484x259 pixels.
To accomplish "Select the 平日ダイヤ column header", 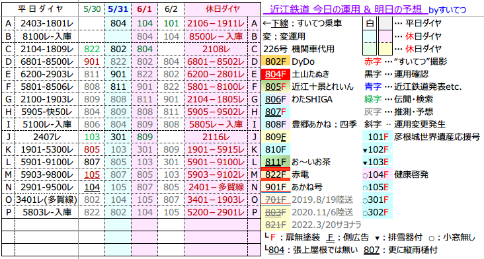I will click(x=40, y=9).
